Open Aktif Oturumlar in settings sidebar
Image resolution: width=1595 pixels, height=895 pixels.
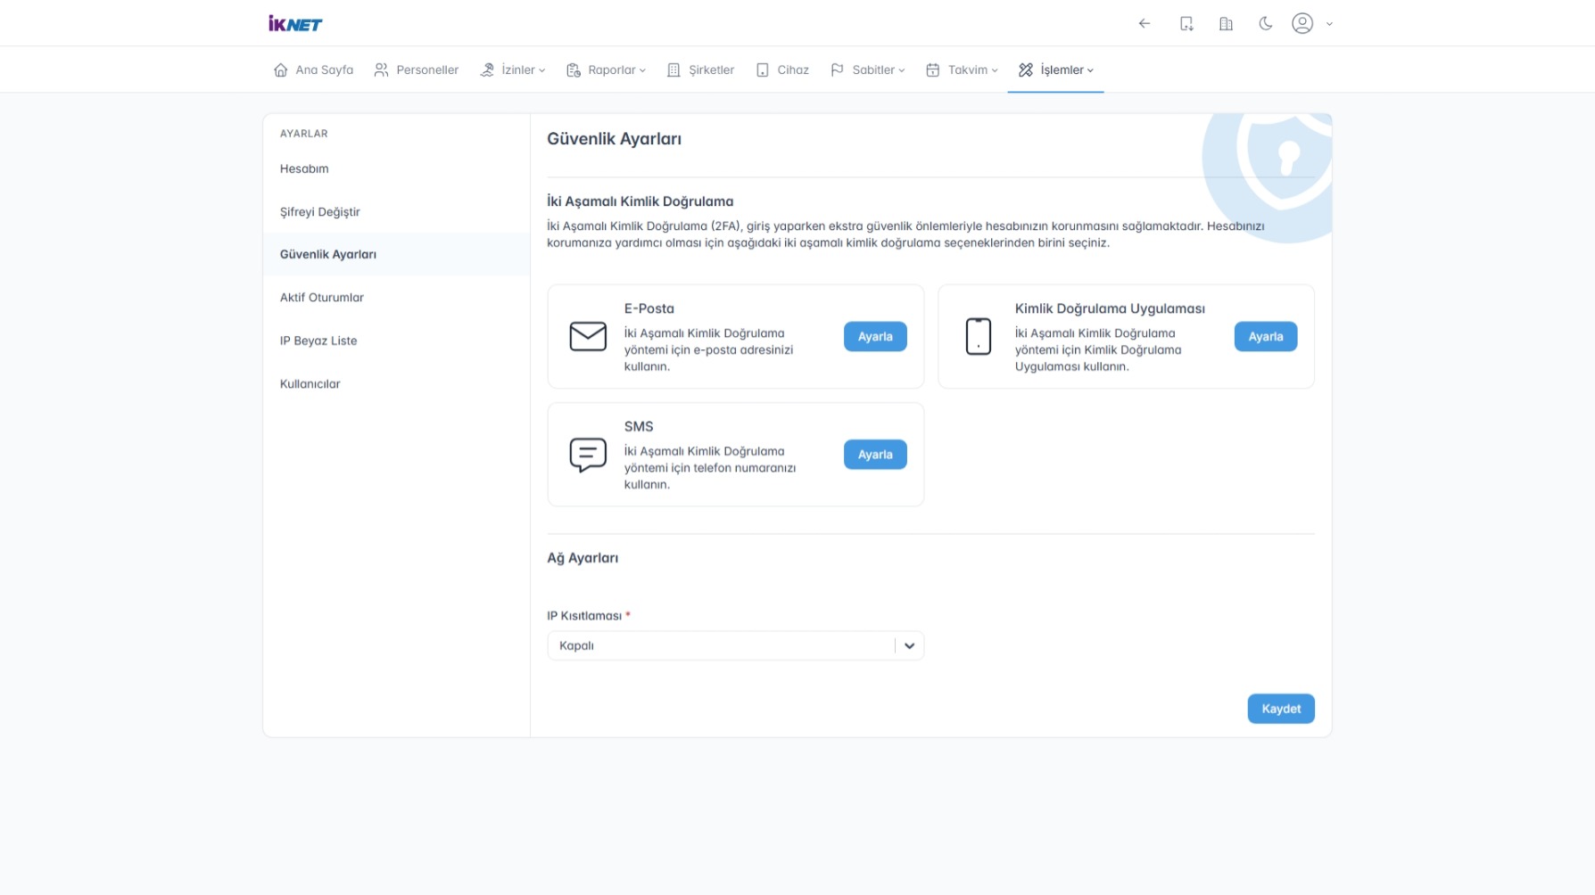coord(322,298)
